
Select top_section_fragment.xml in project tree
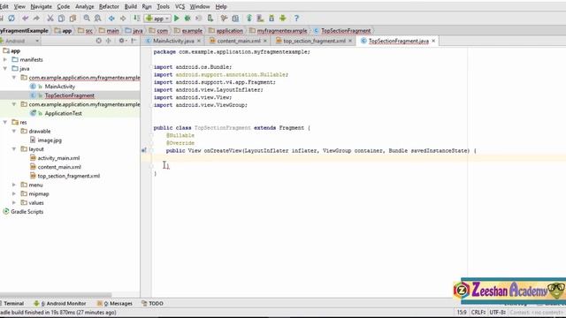point(69,176)
